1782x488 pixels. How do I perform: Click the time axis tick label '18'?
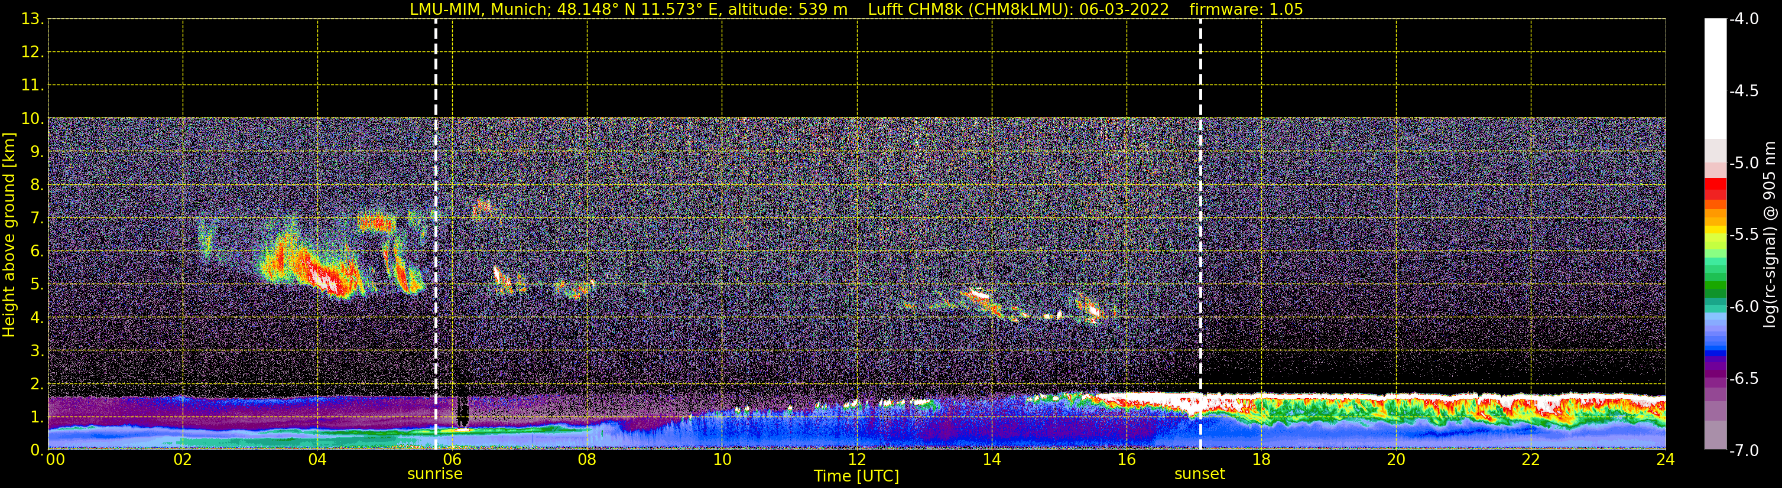point(1261,460)
